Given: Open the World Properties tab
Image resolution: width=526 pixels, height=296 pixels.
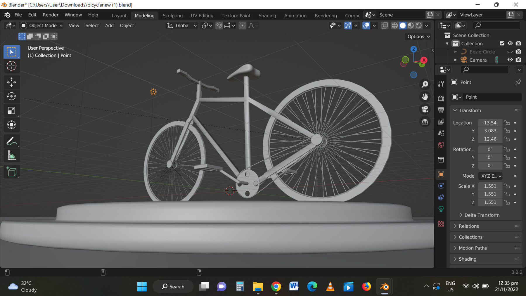Looking at the screenshot, I should pyautogui.click(x=441, y=145).
